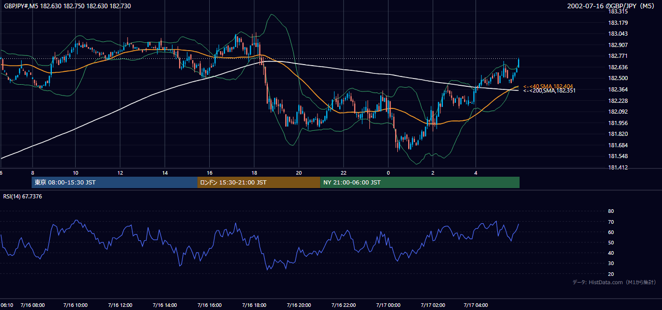Click the HistData.com data source credit

(x=614, y=282)
